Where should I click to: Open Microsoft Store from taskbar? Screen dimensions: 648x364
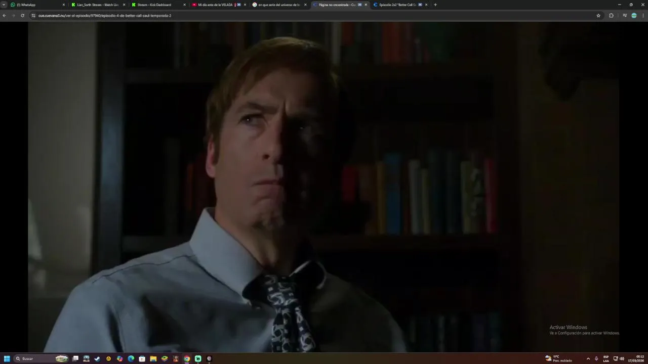pyautogui.click(x=142, y=358)
